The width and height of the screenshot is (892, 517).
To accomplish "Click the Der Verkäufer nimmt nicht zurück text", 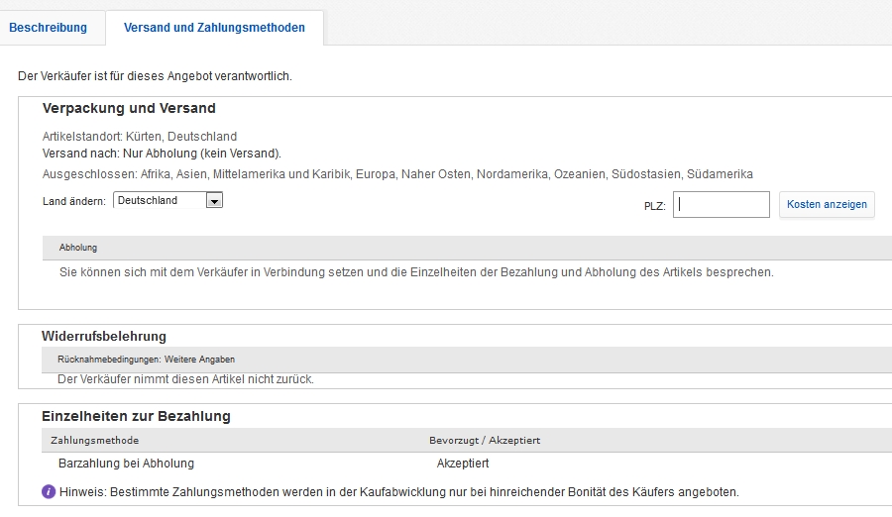I will click(185, 379).
